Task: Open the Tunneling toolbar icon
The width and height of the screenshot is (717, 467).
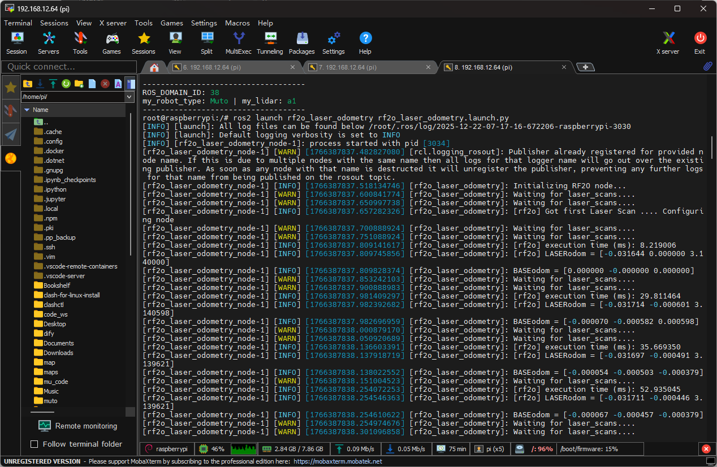Action: tap(270, 43)
